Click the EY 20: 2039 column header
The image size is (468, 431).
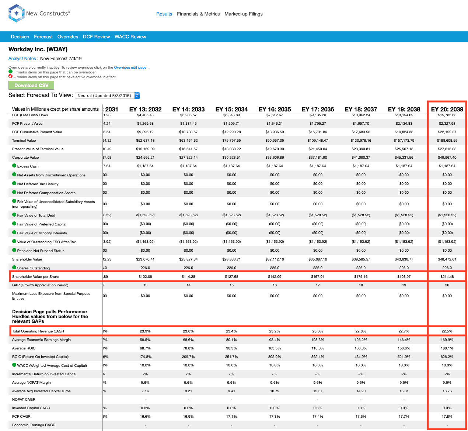(x=447, y=109)
